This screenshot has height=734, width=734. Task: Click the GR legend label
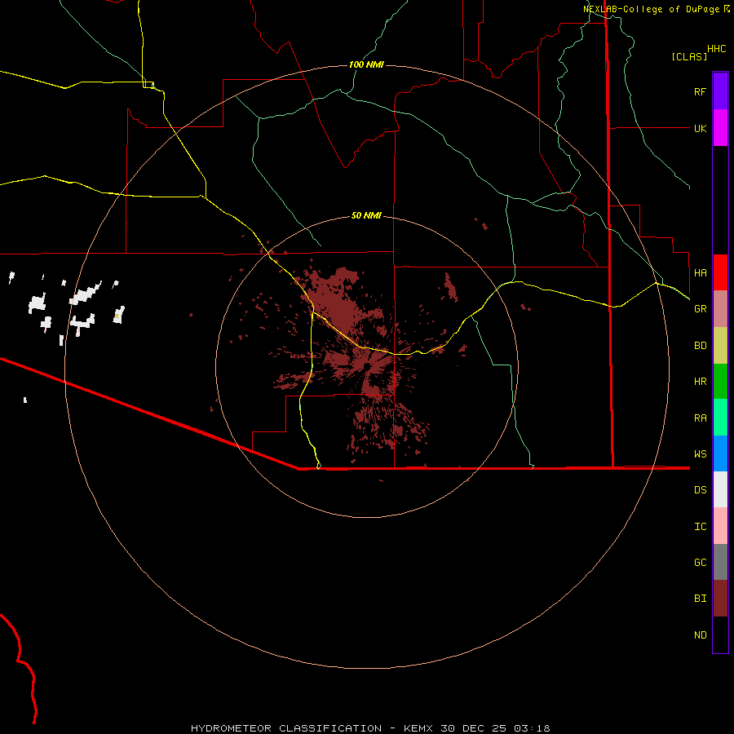tap(700, 309)
